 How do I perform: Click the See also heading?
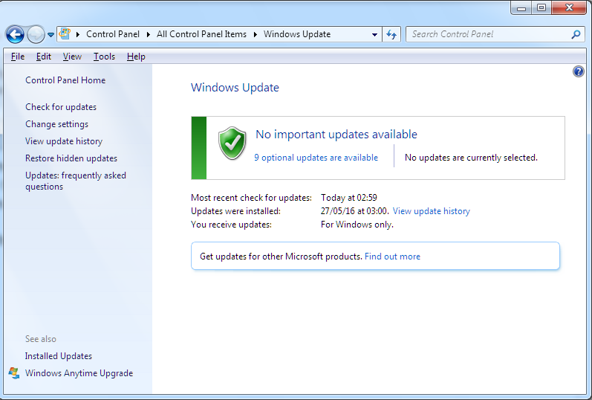[x=41, y=339]
